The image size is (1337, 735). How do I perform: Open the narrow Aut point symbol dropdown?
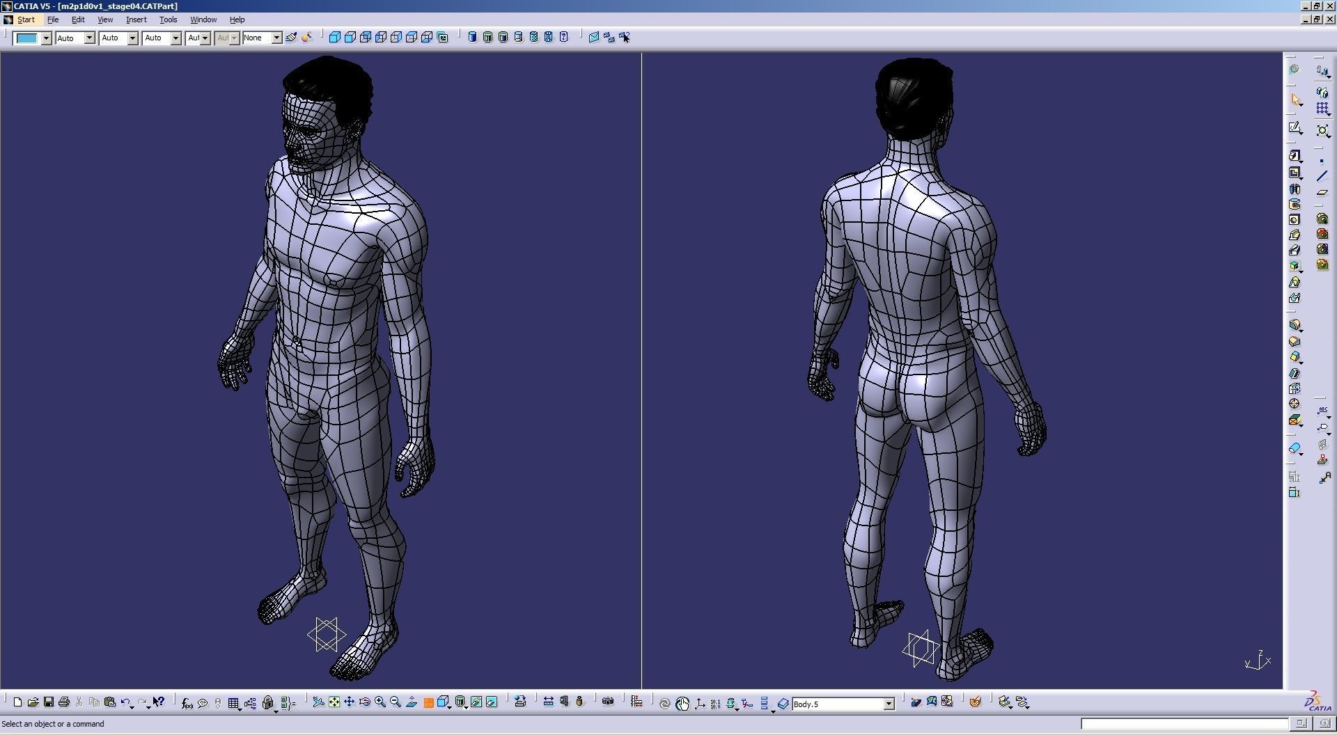tap(205, 38)
